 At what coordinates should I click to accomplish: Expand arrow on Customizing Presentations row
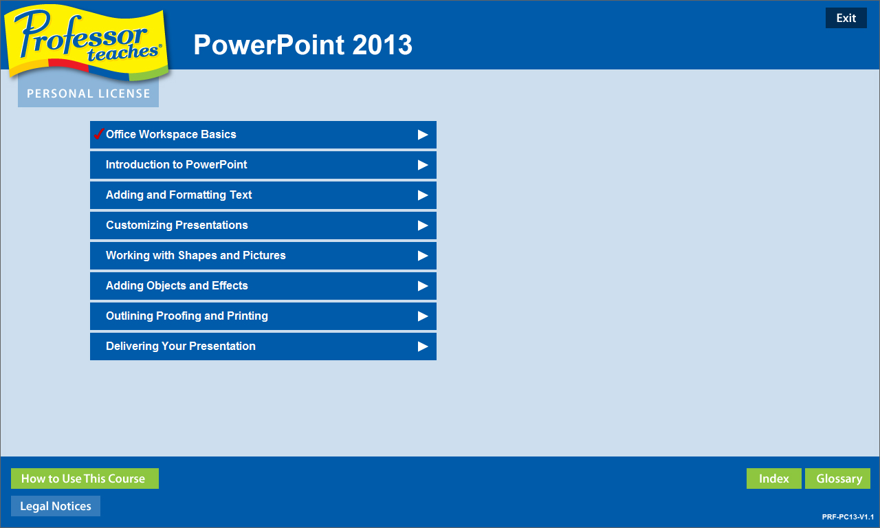(x=423, y=225)
